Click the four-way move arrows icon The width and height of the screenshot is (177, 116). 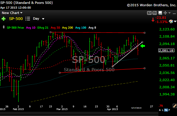[x=165, y=13]
